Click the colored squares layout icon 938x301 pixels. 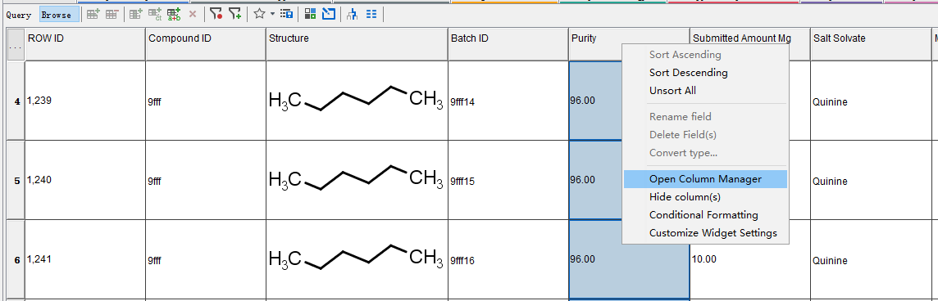pos(310,14)
